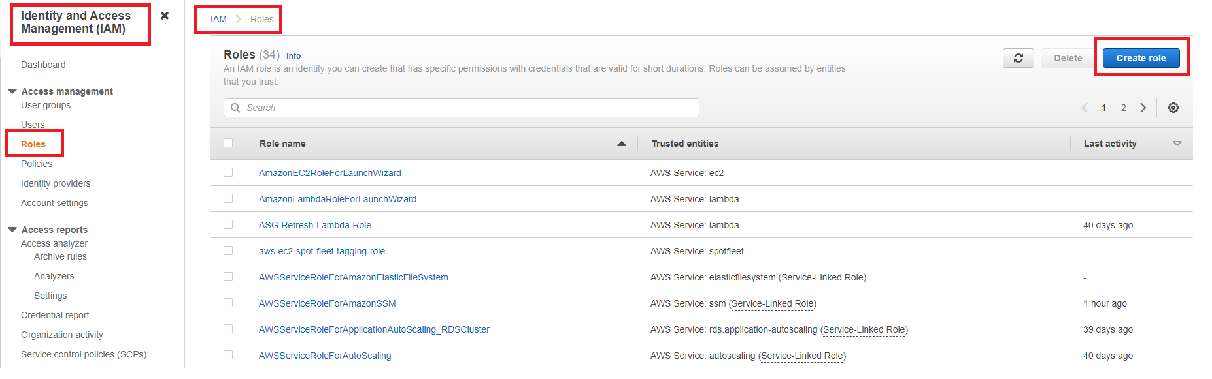
Task: Open Service control policies (SCPs)
Action: coord(84,354)
